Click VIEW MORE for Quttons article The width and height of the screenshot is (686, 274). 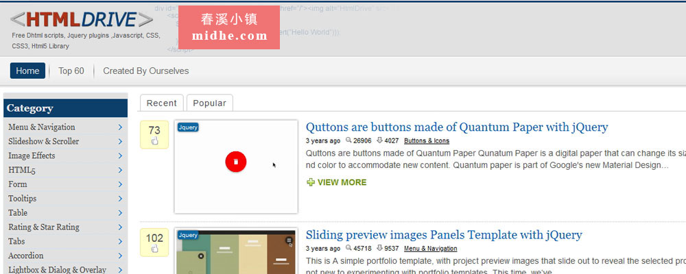pos(342,182)
